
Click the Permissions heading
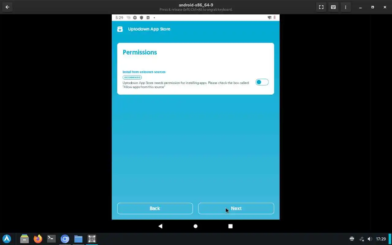tap(140, 52)
